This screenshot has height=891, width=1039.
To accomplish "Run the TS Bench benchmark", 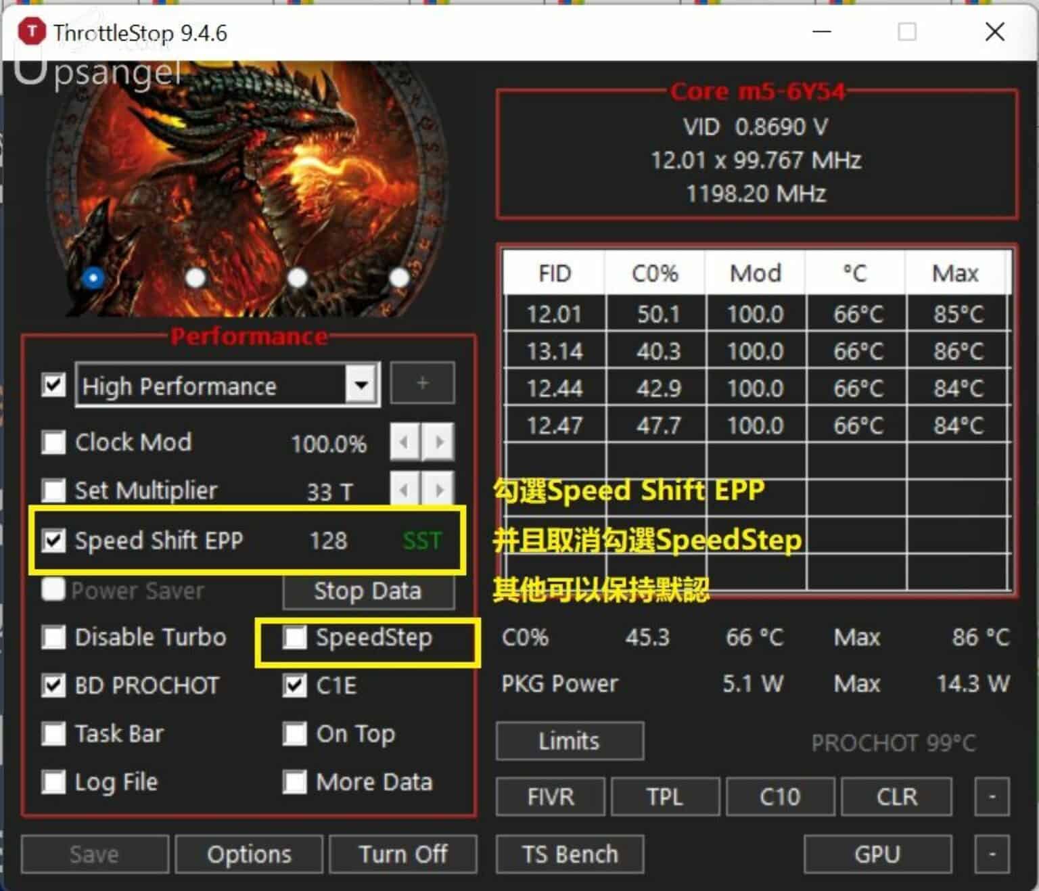I will (569, 853).
